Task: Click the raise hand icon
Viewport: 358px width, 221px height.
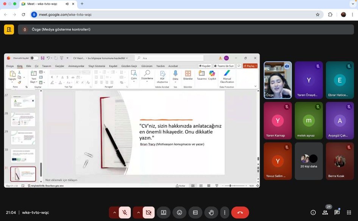Action: (211, 213)
